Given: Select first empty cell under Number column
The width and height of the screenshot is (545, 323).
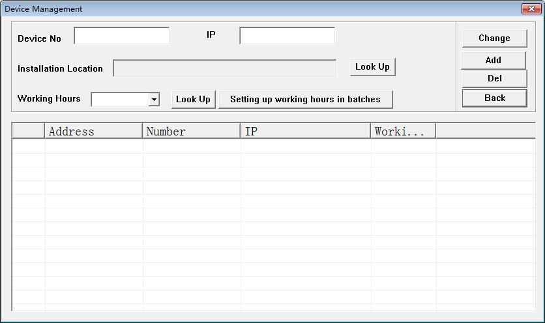Looking at the screenshot, I should click(191, 146).
